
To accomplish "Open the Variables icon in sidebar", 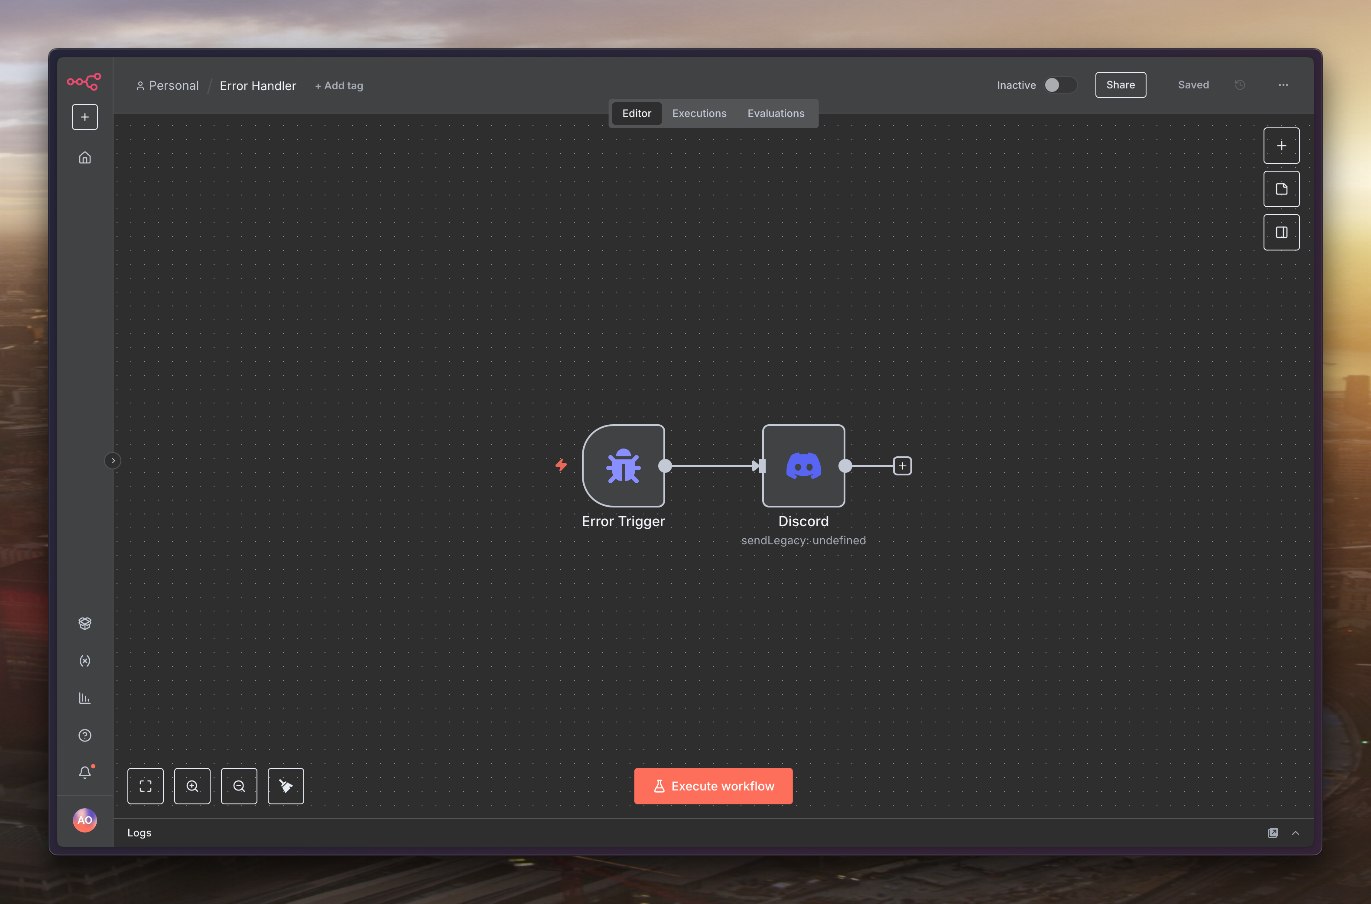I will pyautogui.click(x=85, y=661).
